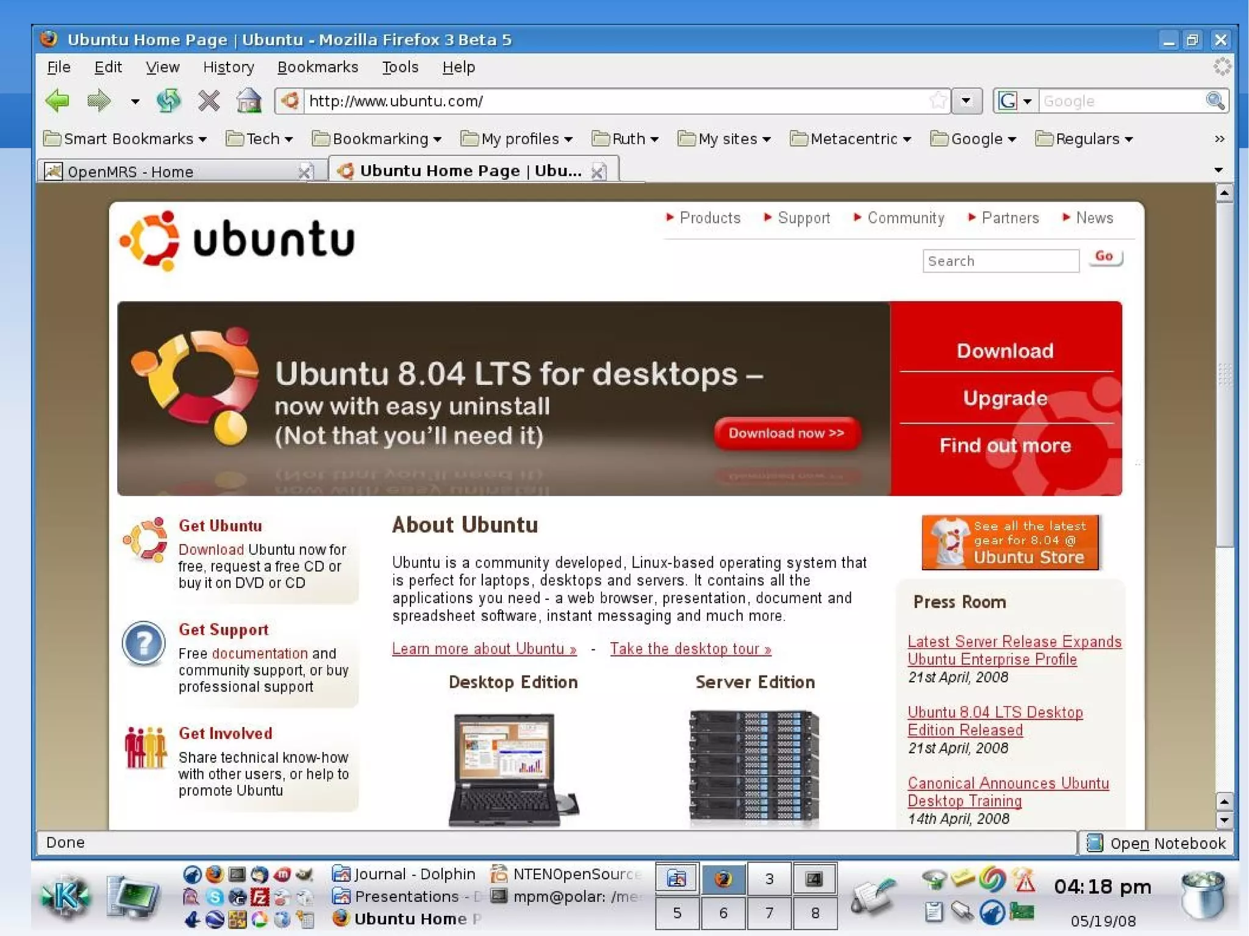Click the vertical page scrollbar thumb
1249x936 pixels.
point(1224,375)
